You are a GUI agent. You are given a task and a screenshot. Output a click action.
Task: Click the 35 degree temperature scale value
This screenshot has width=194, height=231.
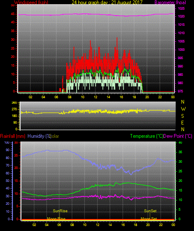[180, 152]
